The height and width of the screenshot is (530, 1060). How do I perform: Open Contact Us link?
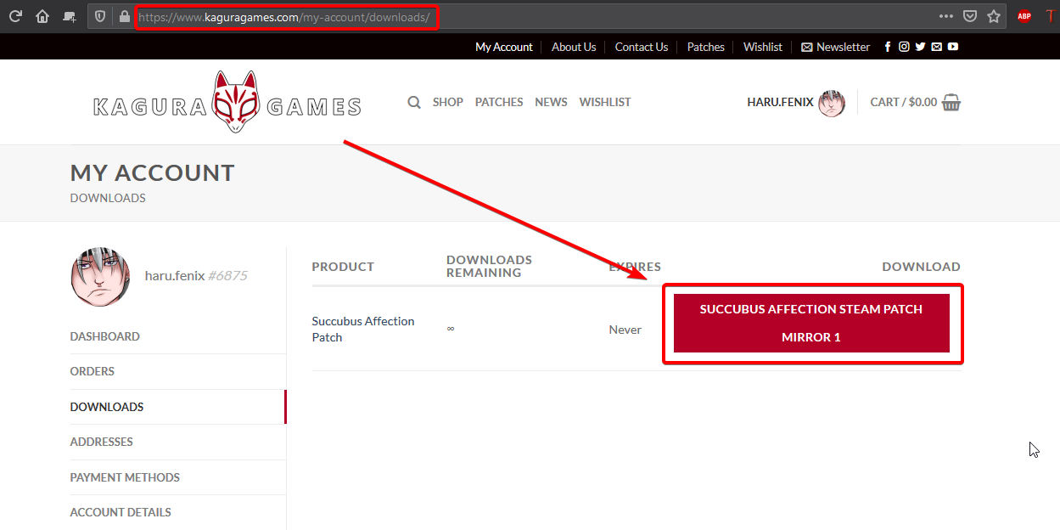coord(642,47)
